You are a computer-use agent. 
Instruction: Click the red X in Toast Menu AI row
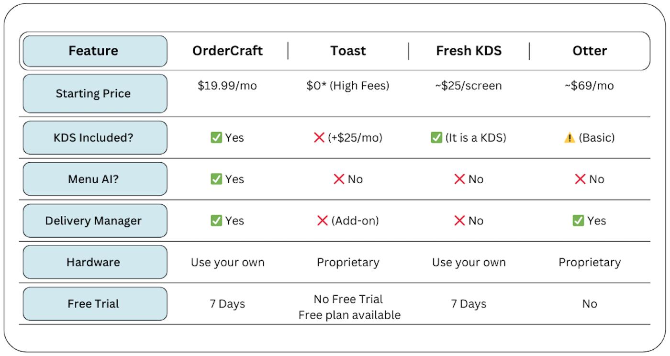[339, 179]
